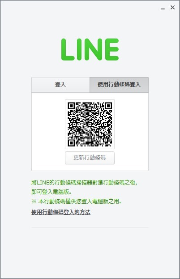Screen dimensions: 180x279
Task: Click the letter L in the LINE logo
Action: click(68, 49)
